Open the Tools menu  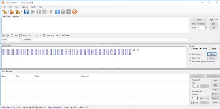[x=33, y=7]
